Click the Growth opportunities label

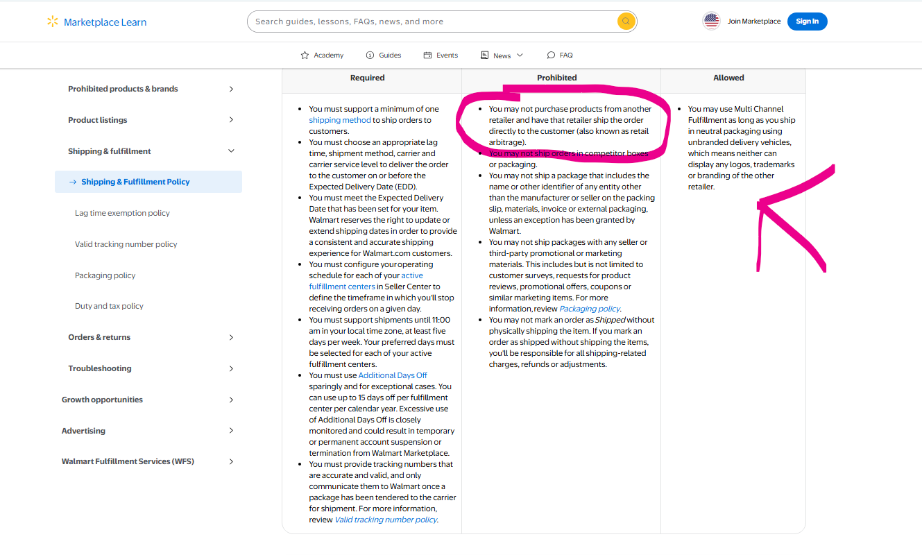pyautogui.click(x=102, y=400)
